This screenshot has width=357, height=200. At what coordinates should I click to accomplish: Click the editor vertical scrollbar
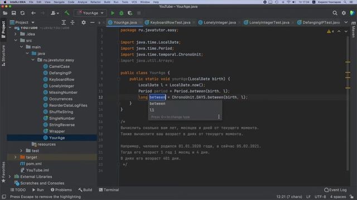(x=348, y=103)
